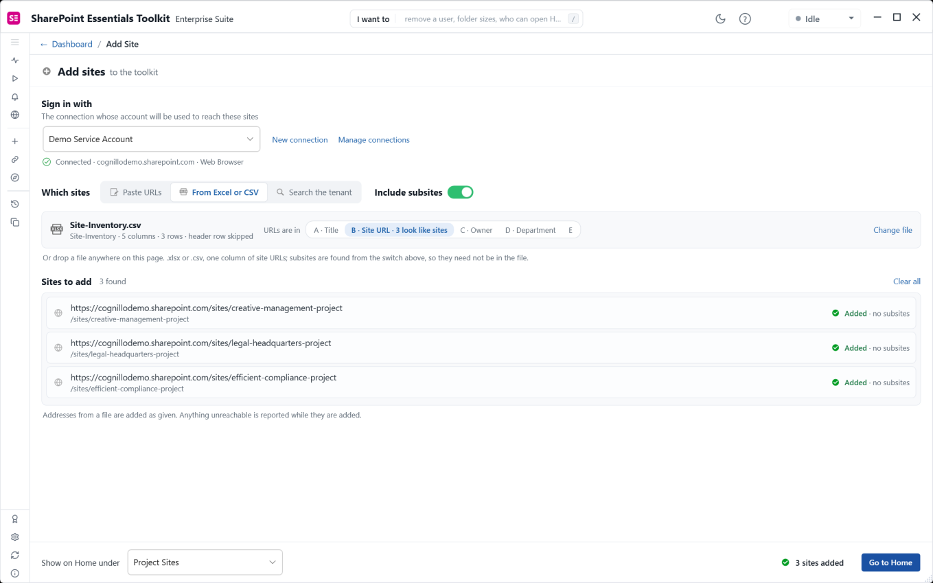Switch to Search the tenant tab
933x583 pixels.
tap(314, 192)
